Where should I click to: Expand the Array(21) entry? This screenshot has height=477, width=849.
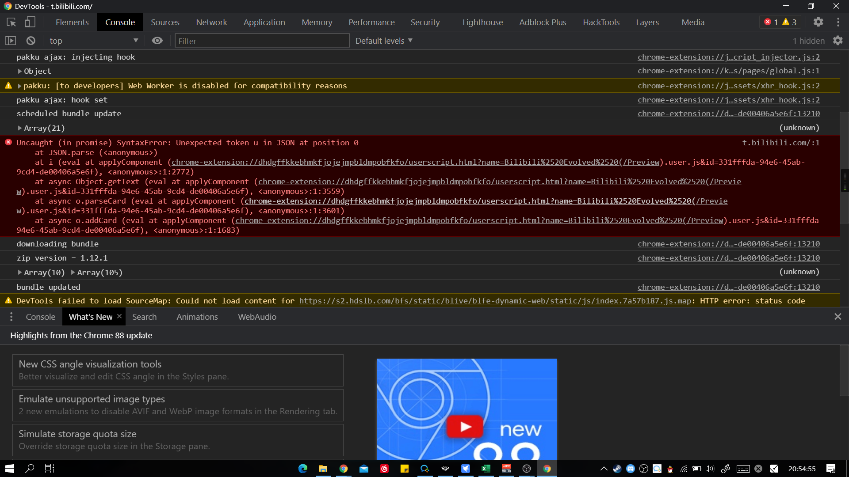20,128
